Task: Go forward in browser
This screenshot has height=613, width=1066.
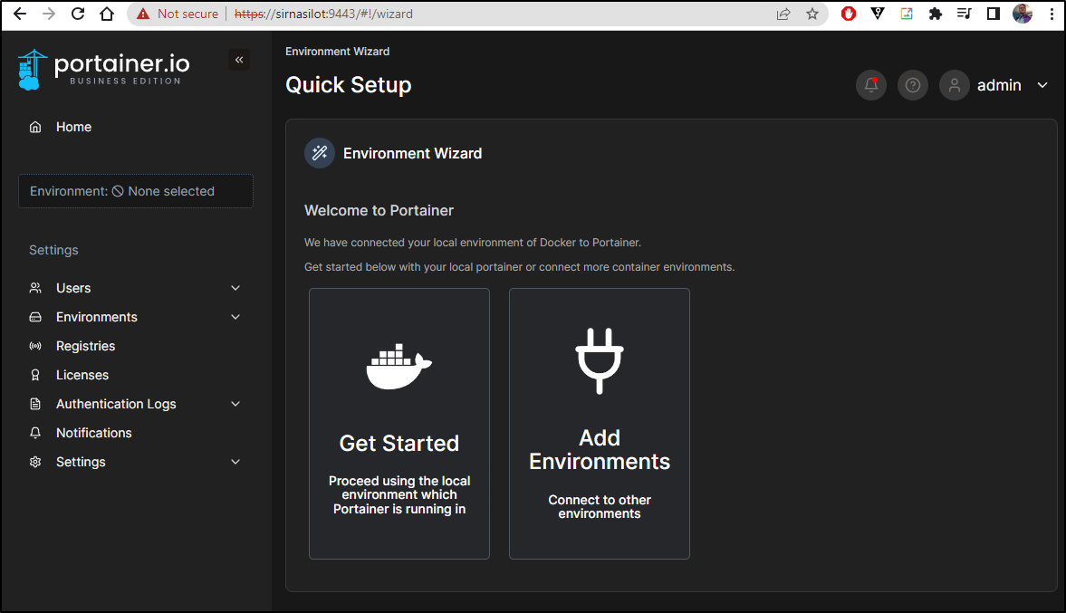Action: 49,14
